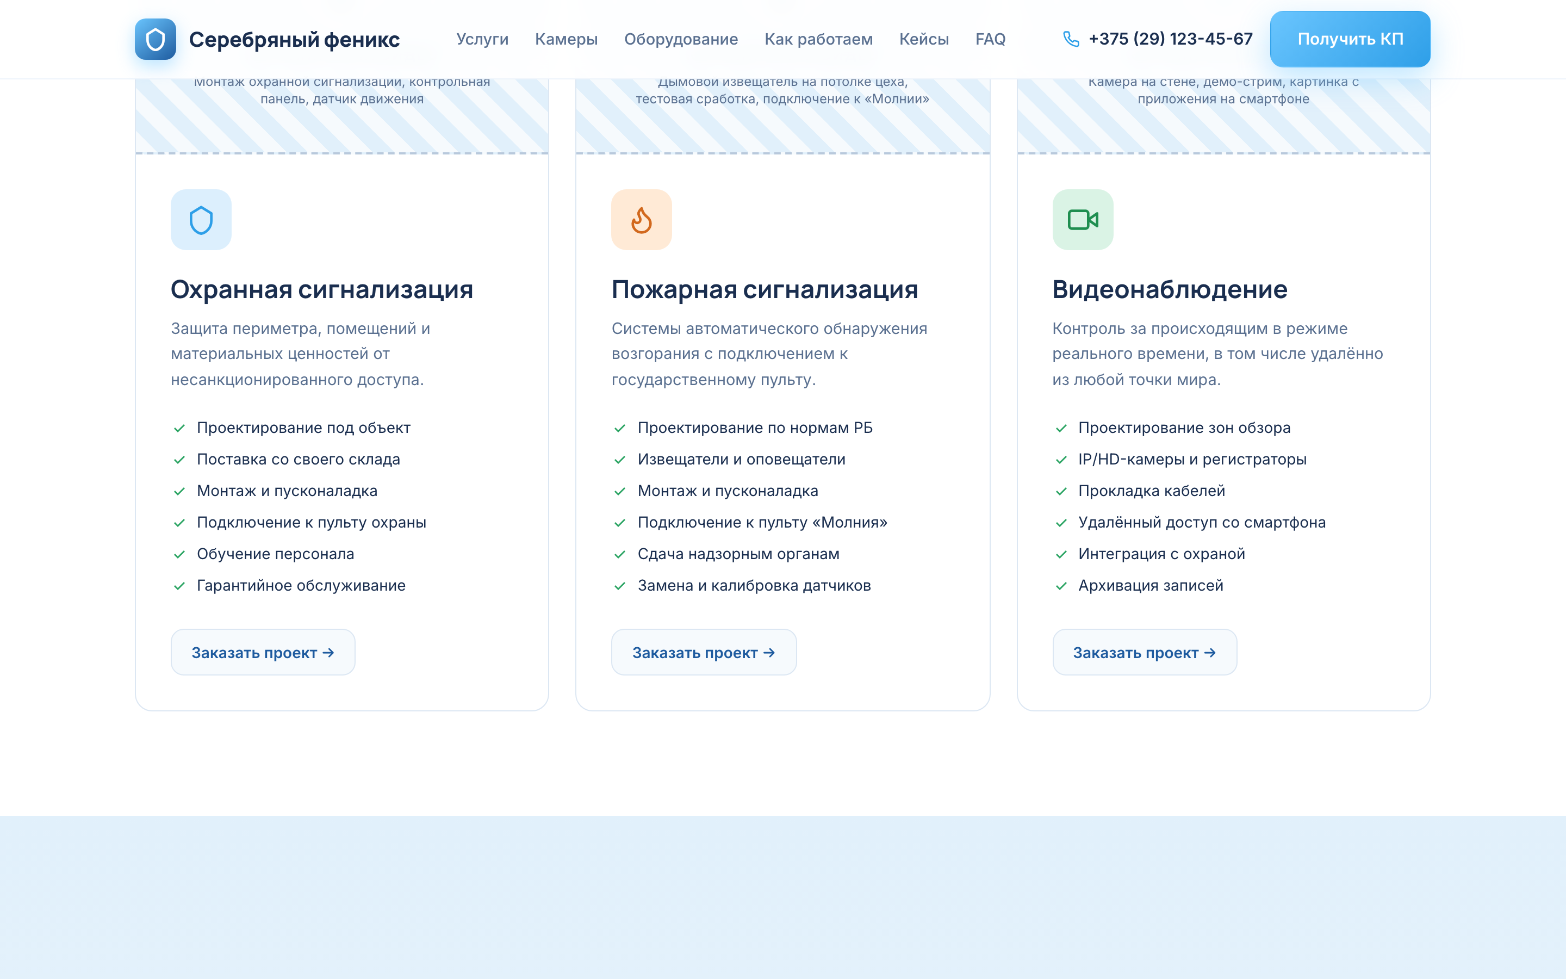Order a project under Видеонаблюдение
This screenshot has height=979, width=1566.
point(1144,652)
